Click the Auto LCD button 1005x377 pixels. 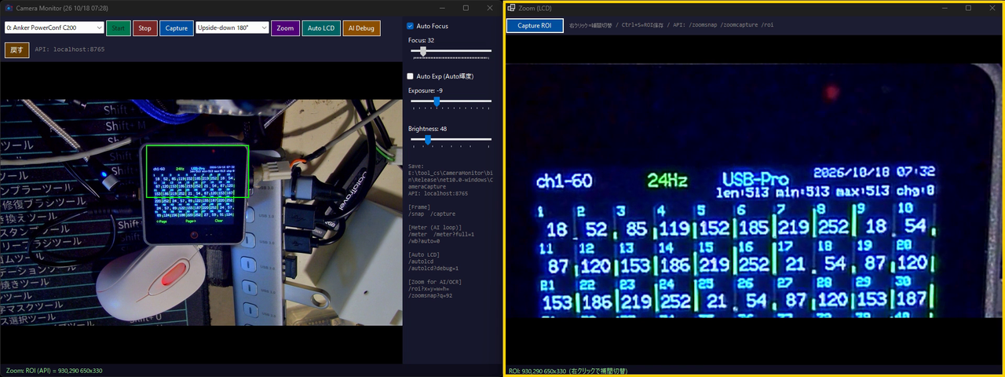[321, 27]
